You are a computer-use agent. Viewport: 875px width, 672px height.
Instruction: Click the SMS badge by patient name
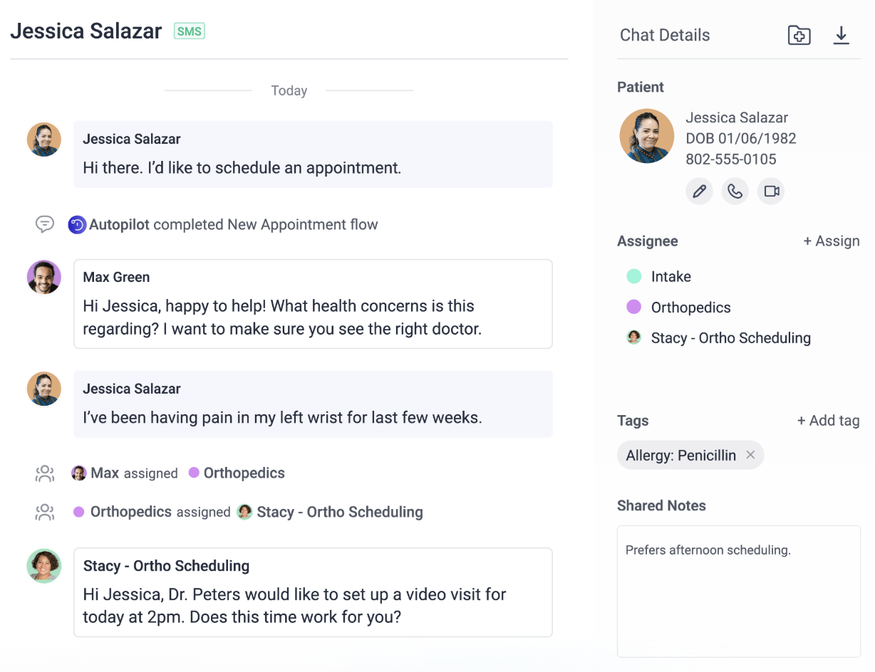(x=190, y=31)
